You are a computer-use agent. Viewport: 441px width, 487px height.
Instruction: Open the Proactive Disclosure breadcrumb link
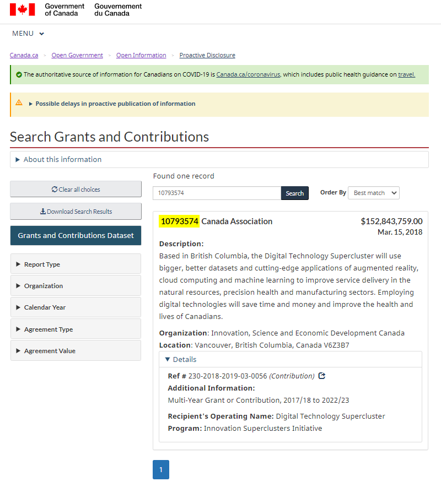pos(207,55)
